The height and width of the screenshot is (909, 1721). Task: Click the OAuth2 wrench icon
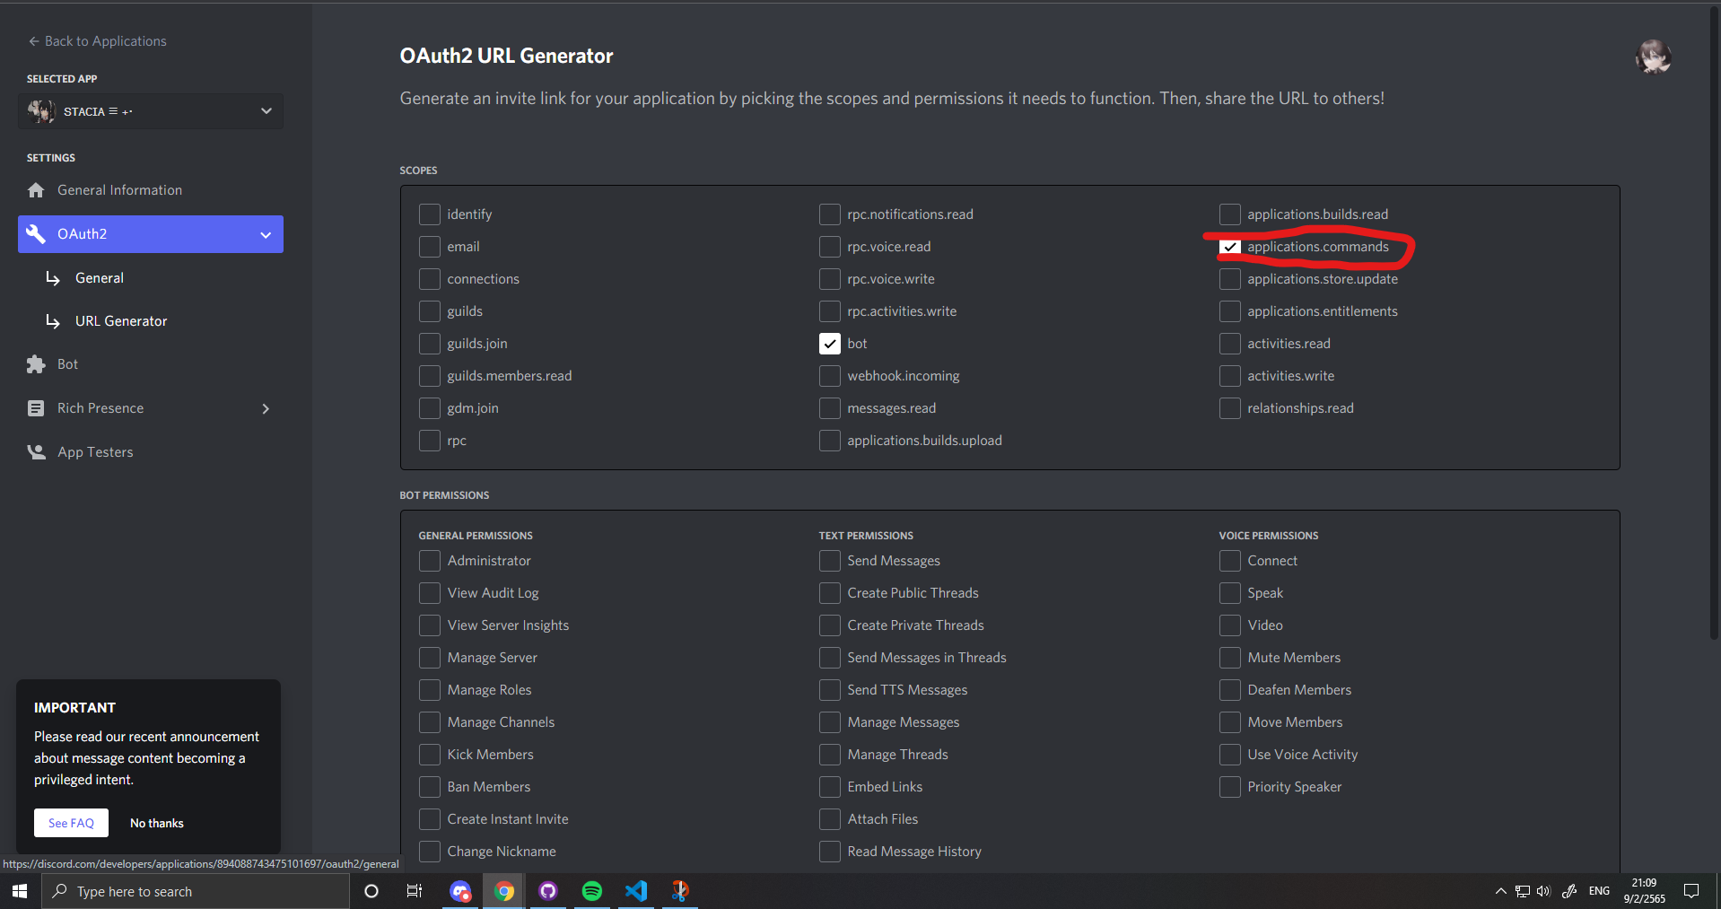[36, 234]
